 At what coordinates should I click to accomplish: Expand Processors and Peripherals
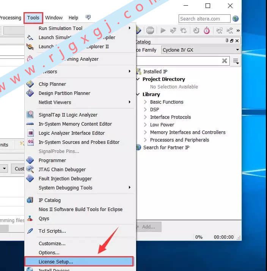click(145, 140)
